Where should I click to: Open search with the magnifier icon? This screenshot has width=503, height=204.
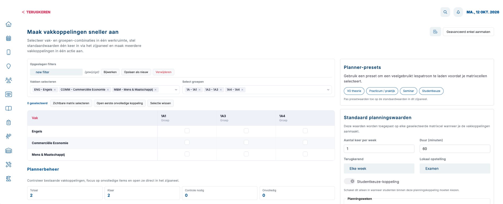pos(445,12)
